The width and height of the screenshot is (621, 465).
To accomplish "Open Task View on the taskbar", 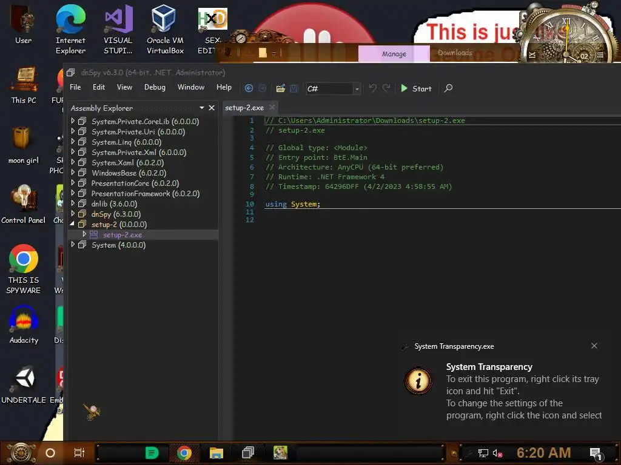I will pyautogui.click(x=79, y=453).
